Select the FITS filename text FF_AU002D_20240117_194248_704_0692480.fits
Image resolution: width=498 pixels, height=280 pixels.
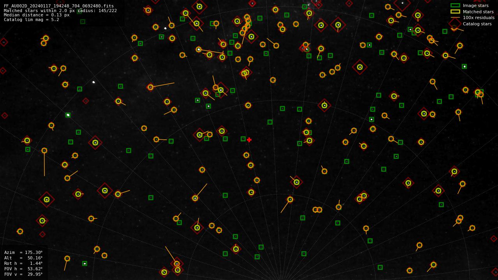click(59, 6)
